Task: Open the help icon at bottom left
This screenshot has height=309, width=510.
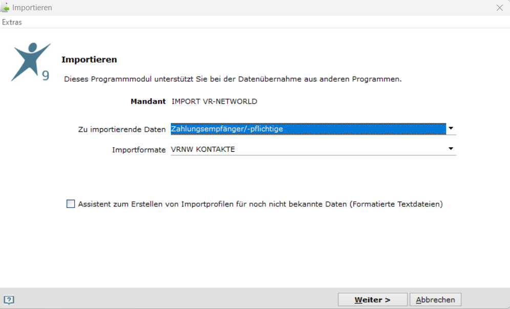Action: coord(9,300)
